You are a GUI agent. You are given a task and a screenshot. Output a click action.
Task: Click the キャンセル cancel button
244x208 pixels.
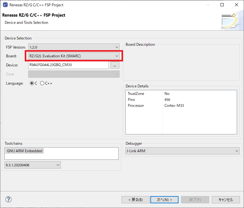[226, 200]
